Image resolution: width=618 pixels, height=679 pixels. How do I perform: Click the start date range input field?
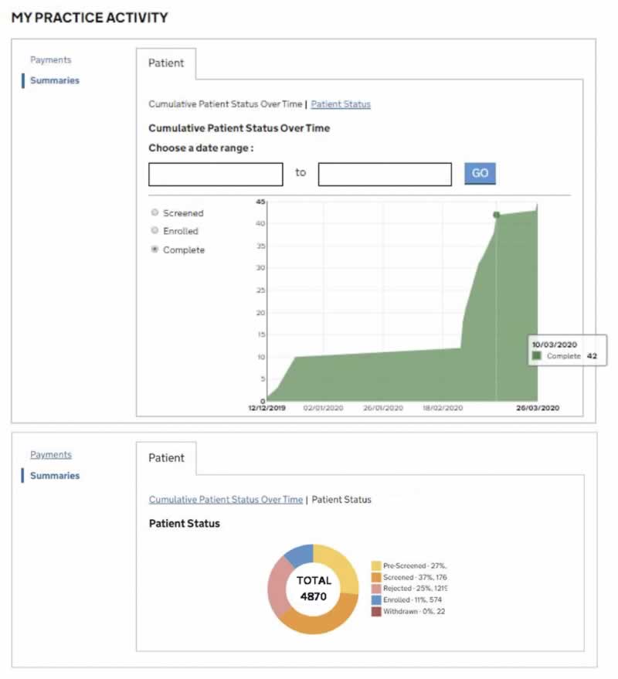pos(216,175)
